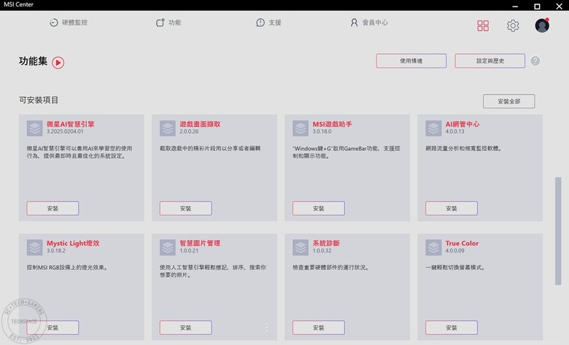Click the 遊戲畫面擷取 title
Screen dimensions: 569x345
coord(200,124)
